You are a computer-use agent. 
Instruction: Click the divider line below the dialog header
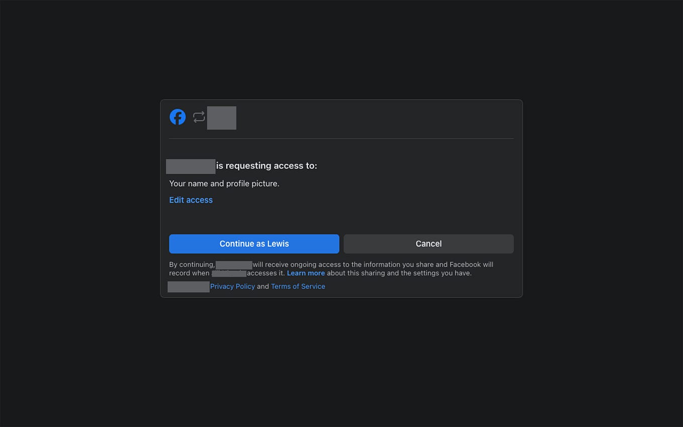click(341, 137)
